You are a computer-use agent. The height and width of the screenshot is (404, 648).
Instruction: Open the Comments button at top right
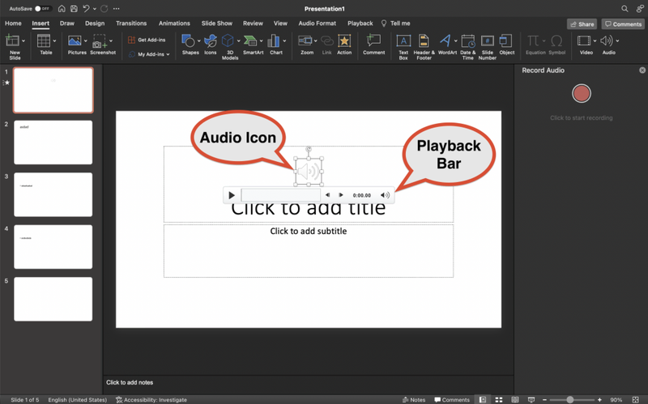[623, 24]
